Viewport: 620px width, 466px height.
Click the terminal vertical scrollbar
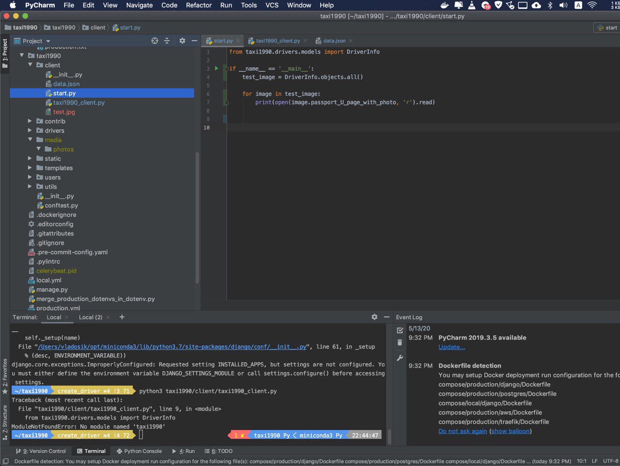point(389,436)
